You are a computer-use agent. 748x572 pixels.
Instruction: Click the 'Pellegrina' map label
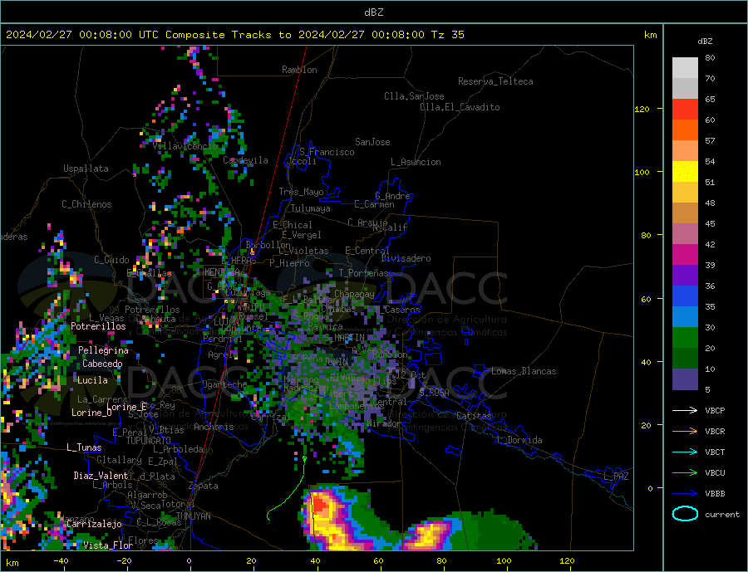(103, 350)
